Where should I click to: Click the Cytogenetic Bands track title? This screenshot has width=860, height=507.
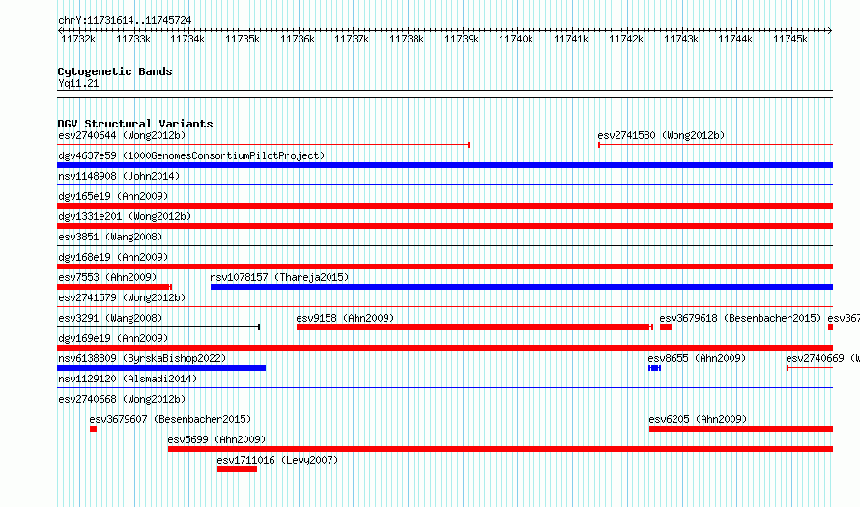click(115, 71)
